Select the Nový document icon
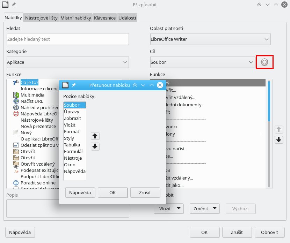Screen dimensions: 290x243 [16, 132]
